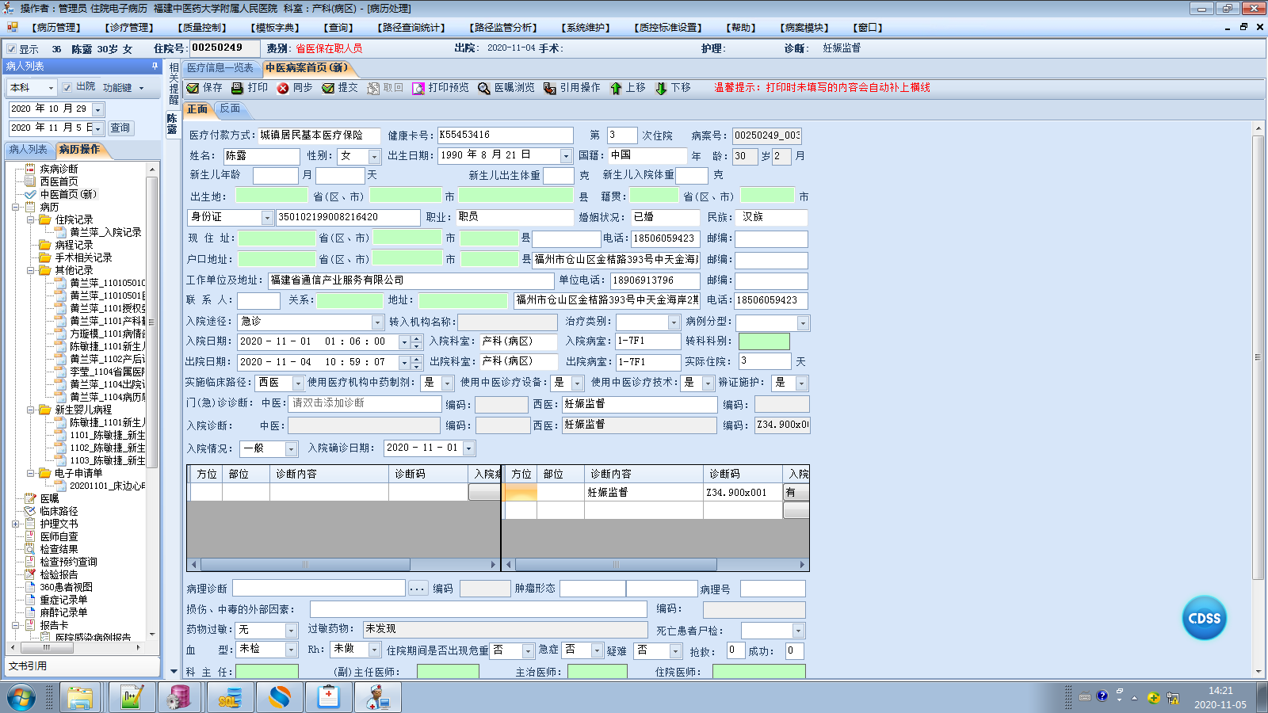Switch to the 反面 tab
Image resolution: width=1268 pixels, height=713 pixels.
[230, 109]
